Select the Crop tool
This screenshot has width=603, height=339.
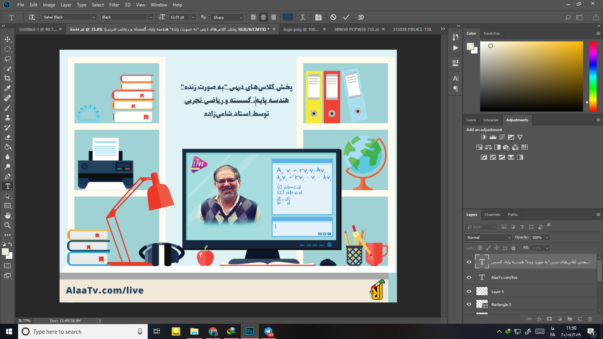point(8,78)
